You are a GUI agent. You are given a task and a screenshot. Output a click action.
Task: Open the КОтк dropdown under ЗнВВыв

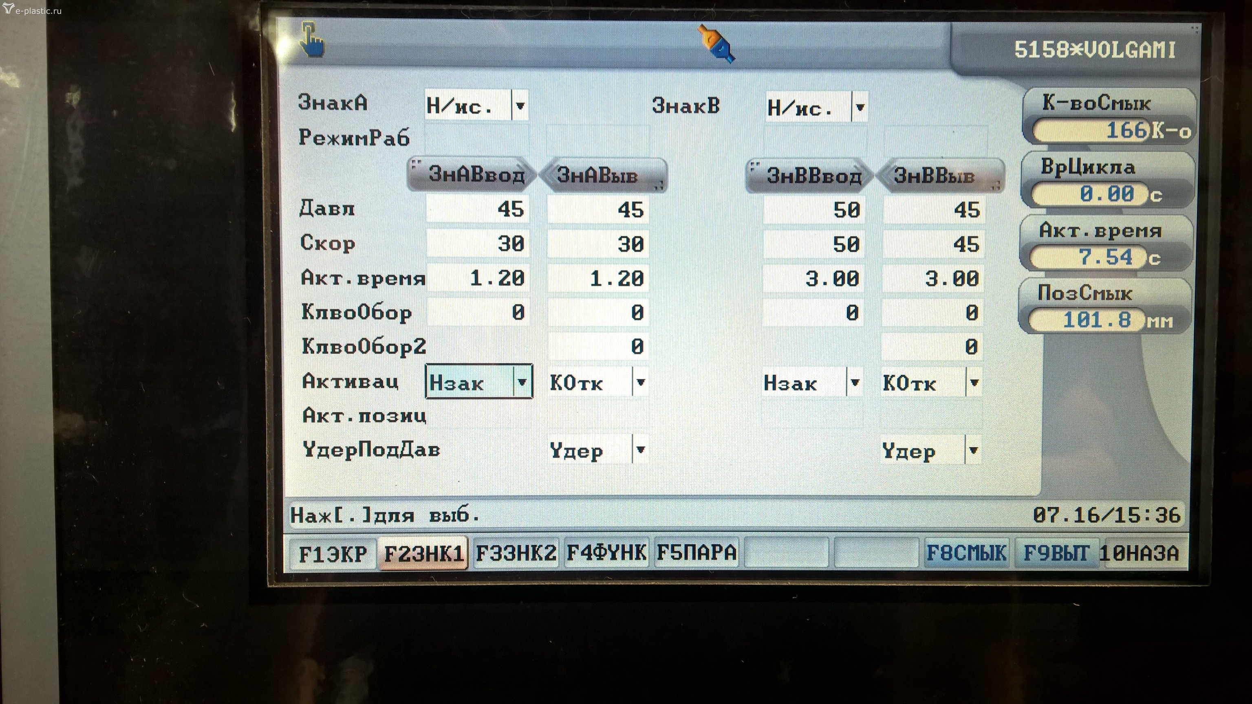coord(974,383)
